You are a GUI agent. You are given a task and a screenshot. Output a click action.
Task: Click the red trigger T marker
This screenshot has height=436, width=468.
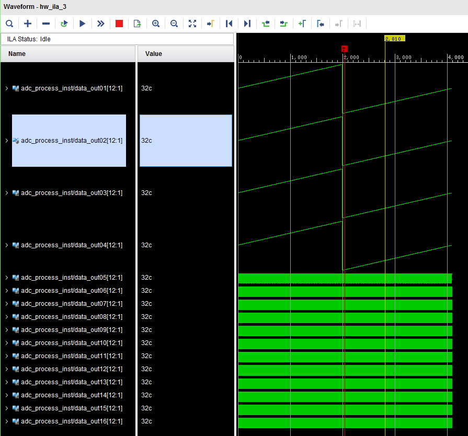(x=345, y=49)
